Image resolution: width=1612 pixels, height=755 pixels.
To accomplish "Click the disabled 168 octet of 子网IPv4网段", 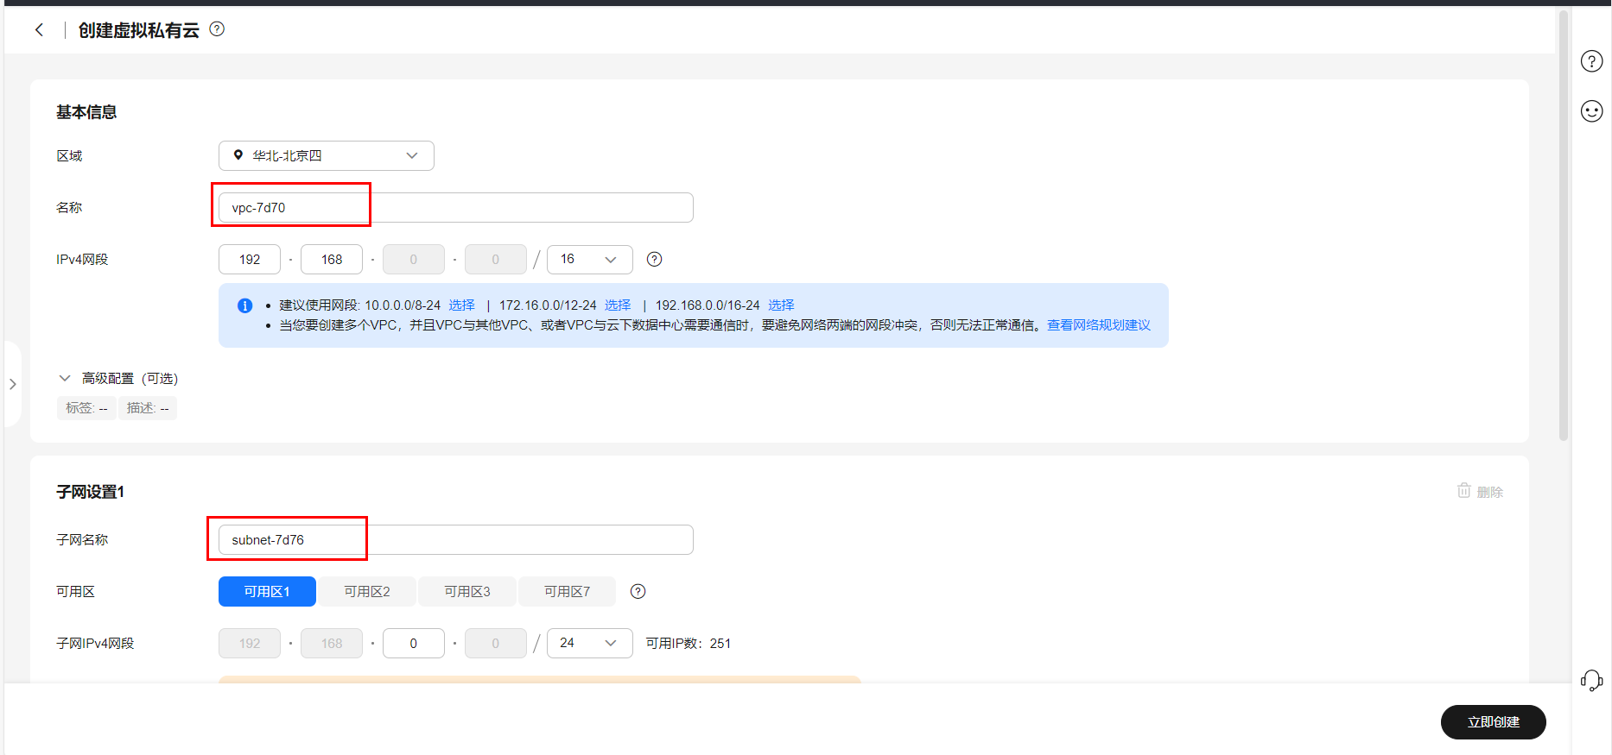I will pos(332,643).
